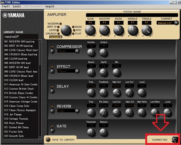Switch amp type to ACO
The image size is (181, 145).
pyautogui.click(x=74, y=30)
